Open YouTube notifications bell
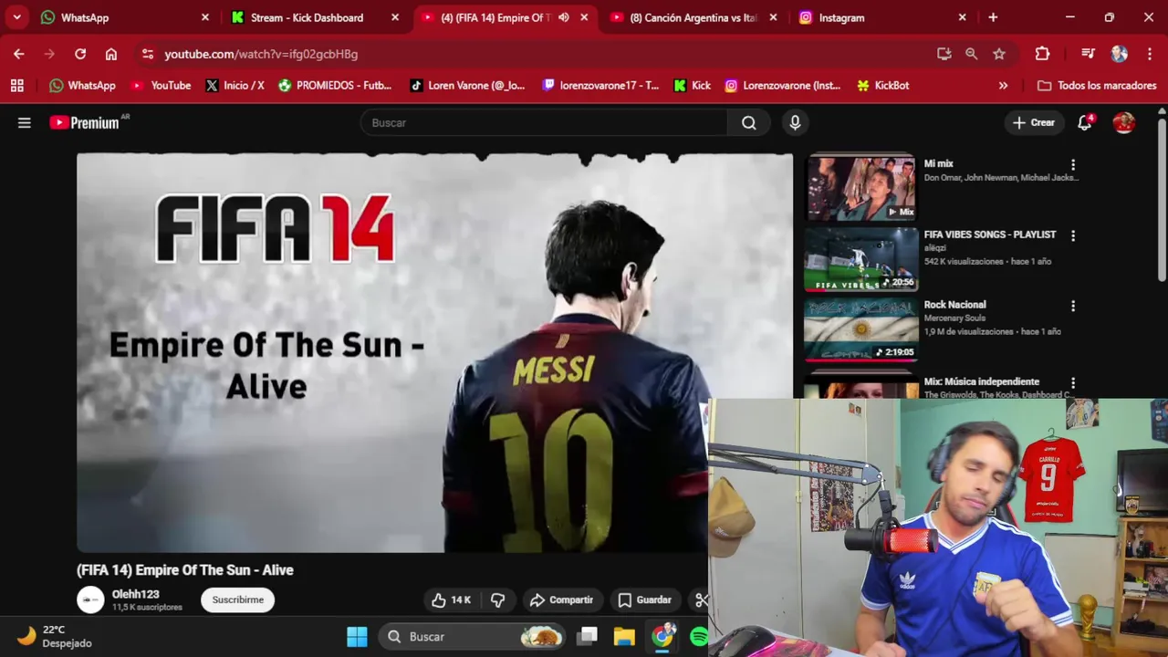 (x=1084, y=122)
